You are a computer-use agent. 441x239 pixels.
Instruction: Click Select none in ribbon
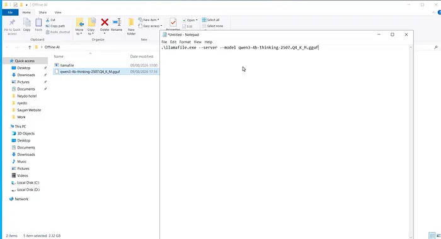pyautogui.click(x=212, y=26)
